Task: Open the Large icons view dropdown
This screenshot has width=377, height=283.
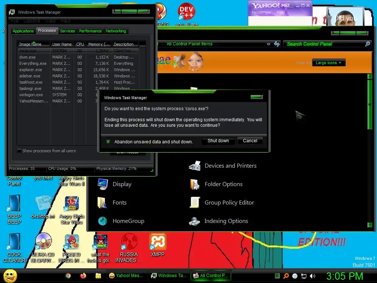Action: pyautogui.click(x=329, y=63)
